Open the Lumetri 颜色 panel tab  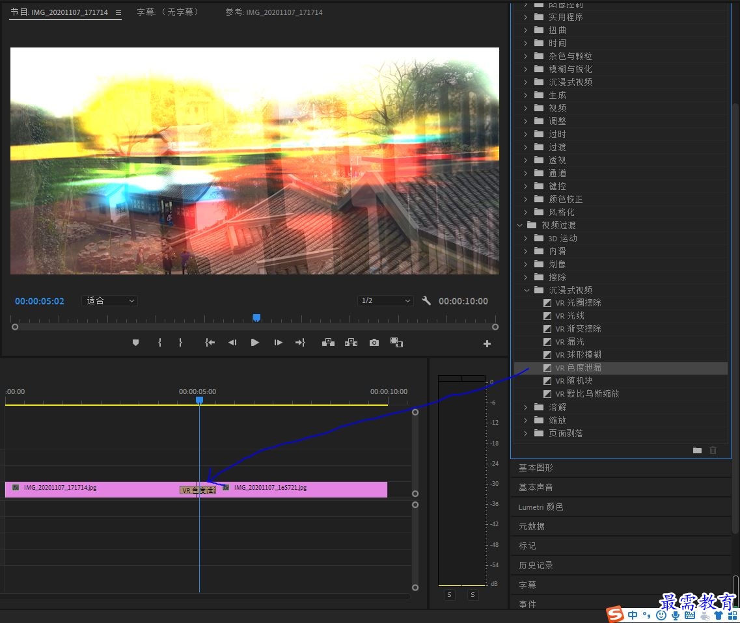[x=541, y=507]
